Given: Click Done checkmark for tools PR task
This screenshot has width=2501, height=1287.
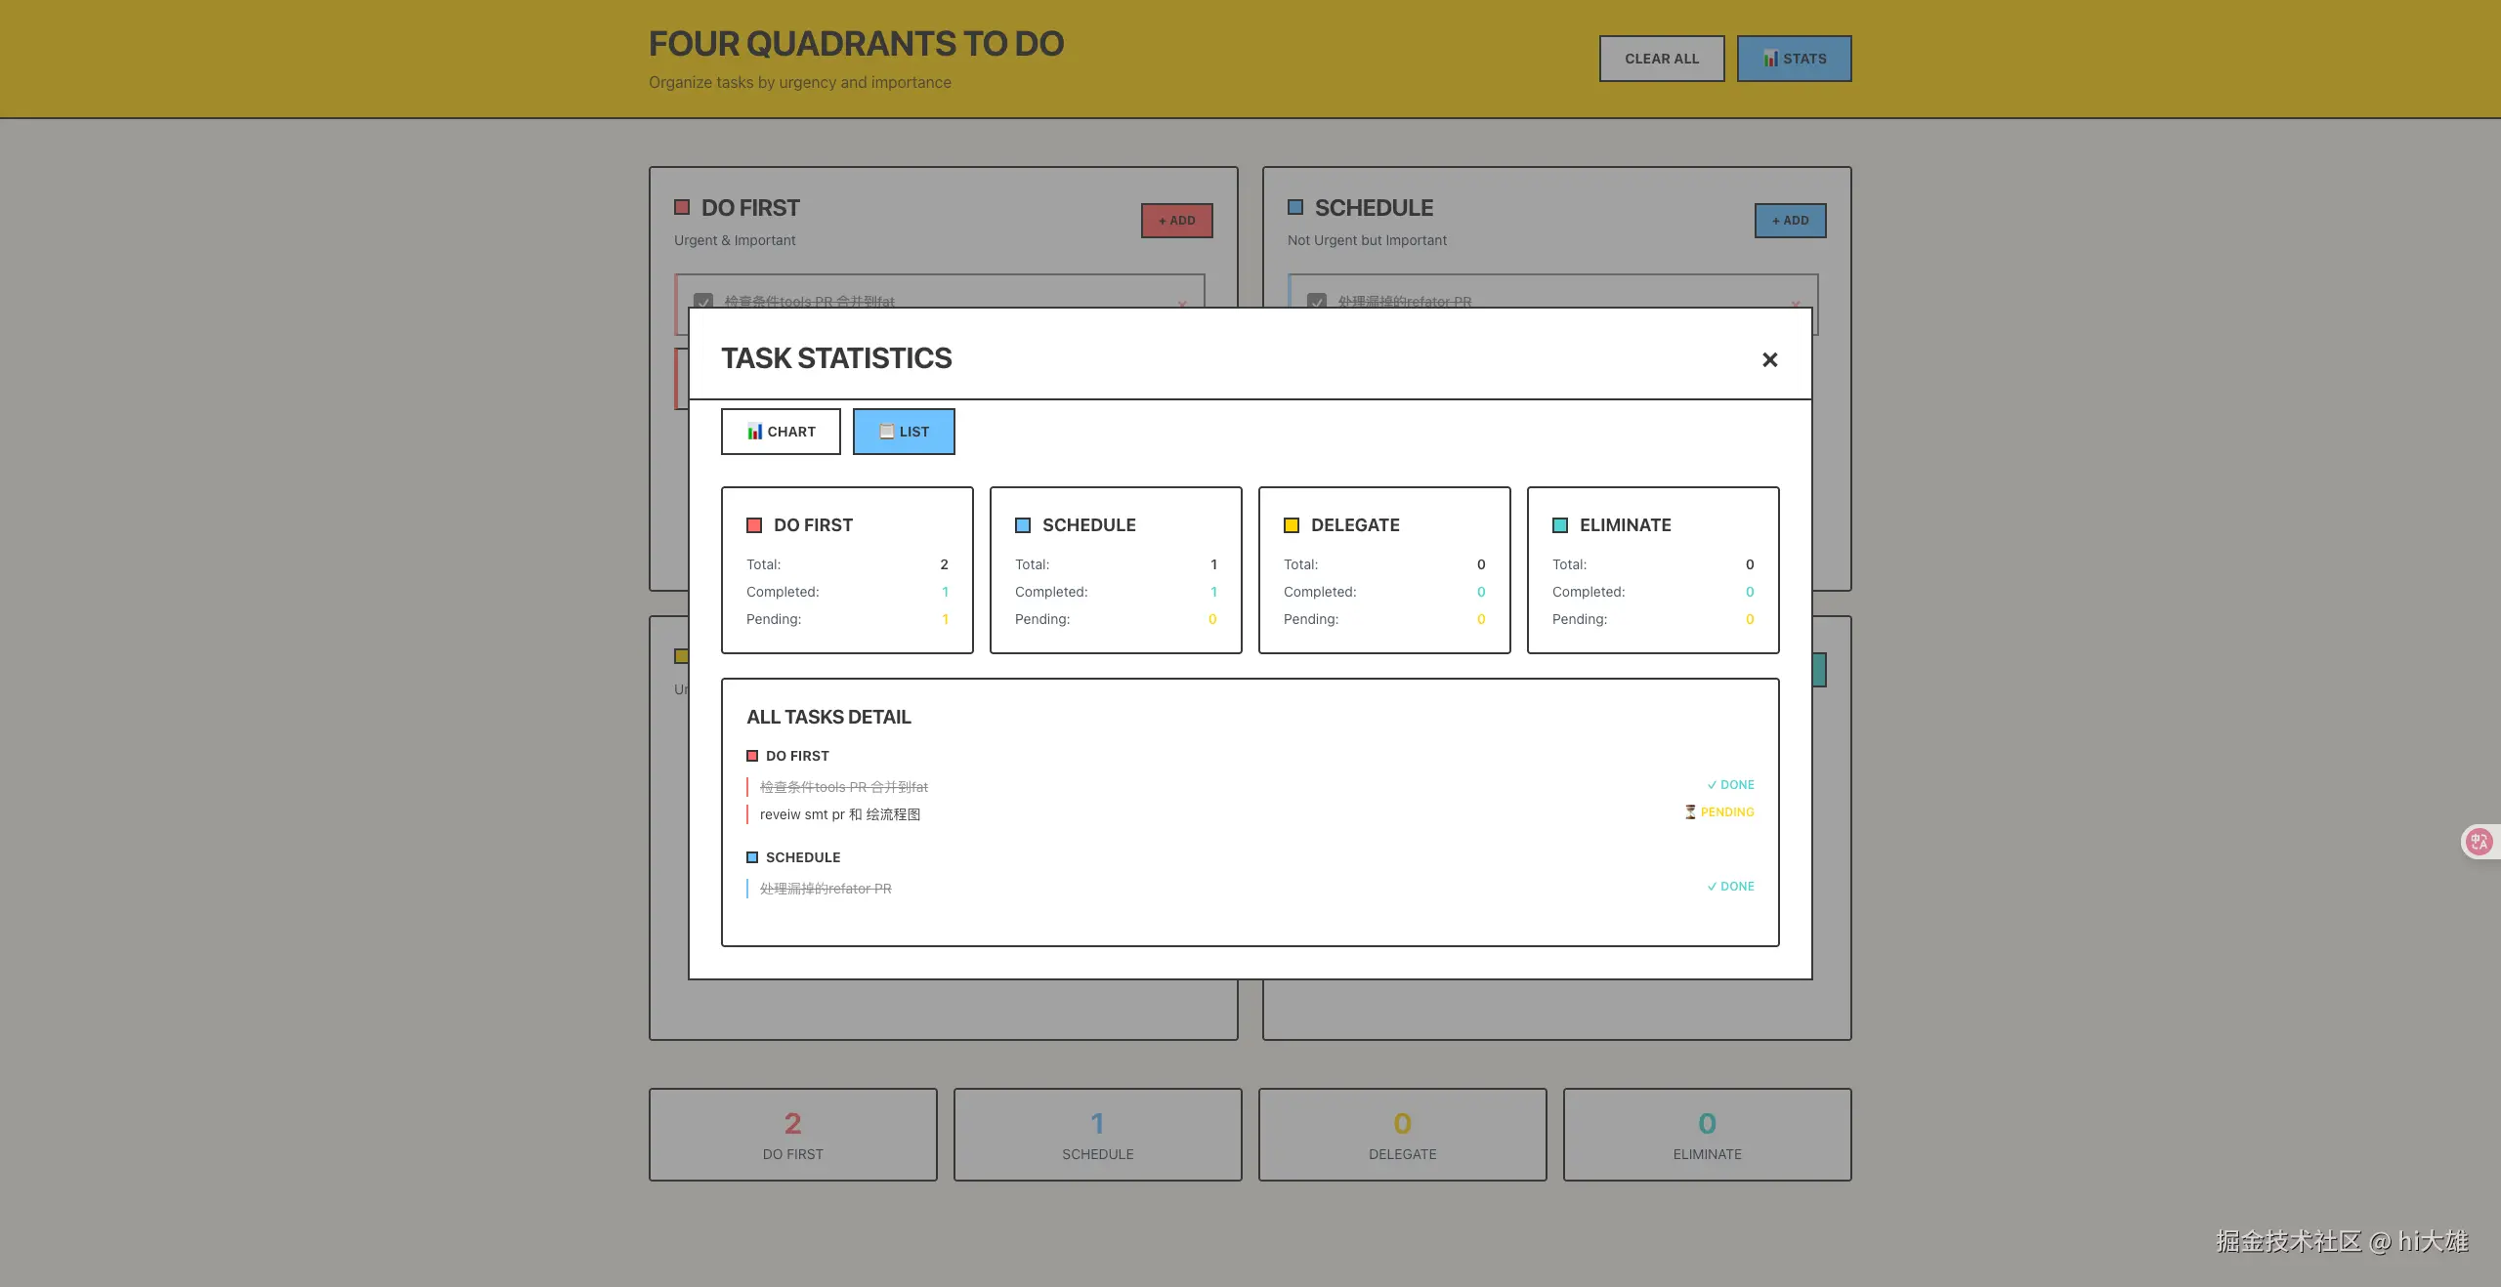Looking at the screenshot, I should point(1712,785).
